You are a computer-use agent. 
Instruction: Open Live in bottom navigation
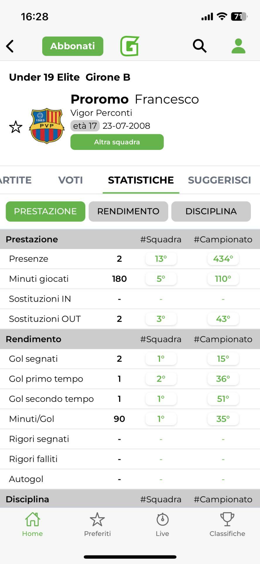pyautogui.click(x=162, y=524)
